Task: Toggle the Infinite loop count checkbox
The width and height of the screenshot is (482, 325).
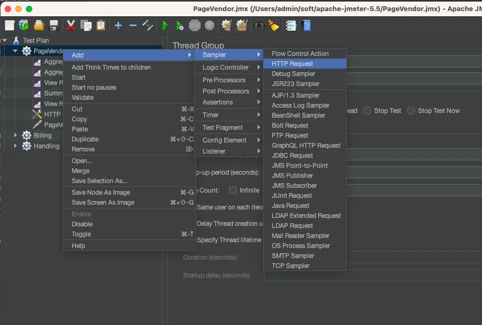Action: pyautogui.click(x=233, y=190)
